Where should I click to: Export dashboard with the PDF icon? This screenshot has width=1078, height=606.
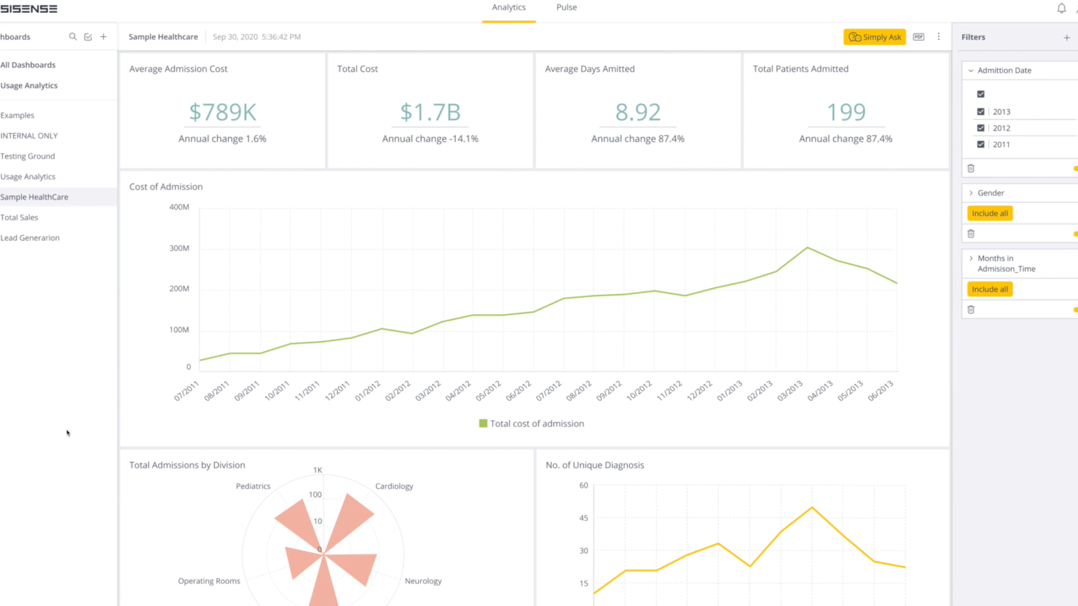pyautogui.click(x=918, y=36)
